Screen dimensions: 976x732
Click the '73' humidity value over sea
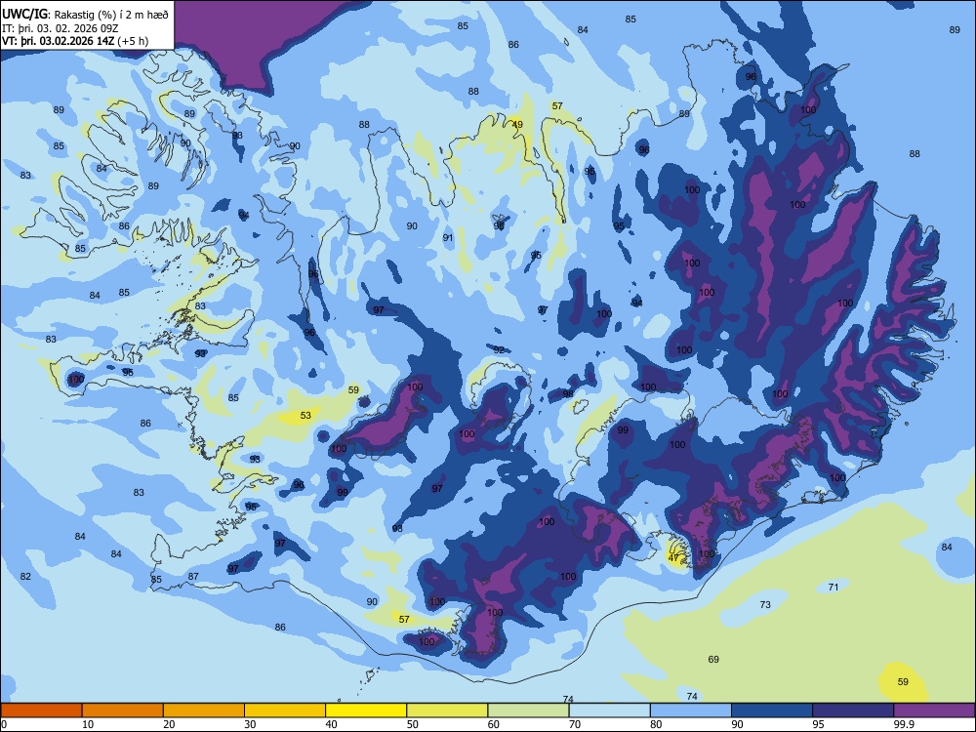pos(765,604)
